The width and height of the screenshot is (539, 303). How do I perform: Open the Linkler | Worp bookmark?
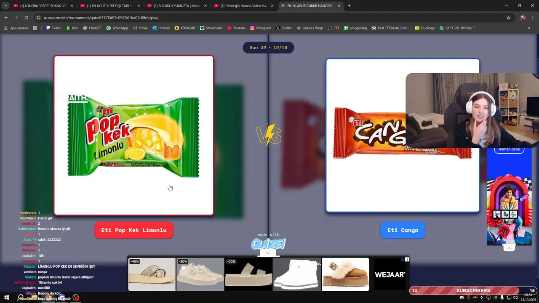click(310, 28)
